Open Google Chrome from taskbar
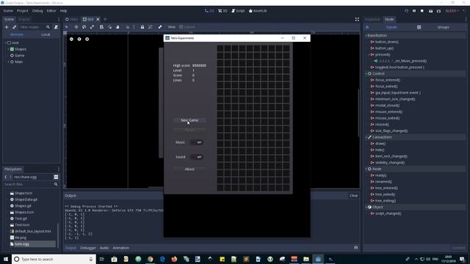 tap(150, 259)
